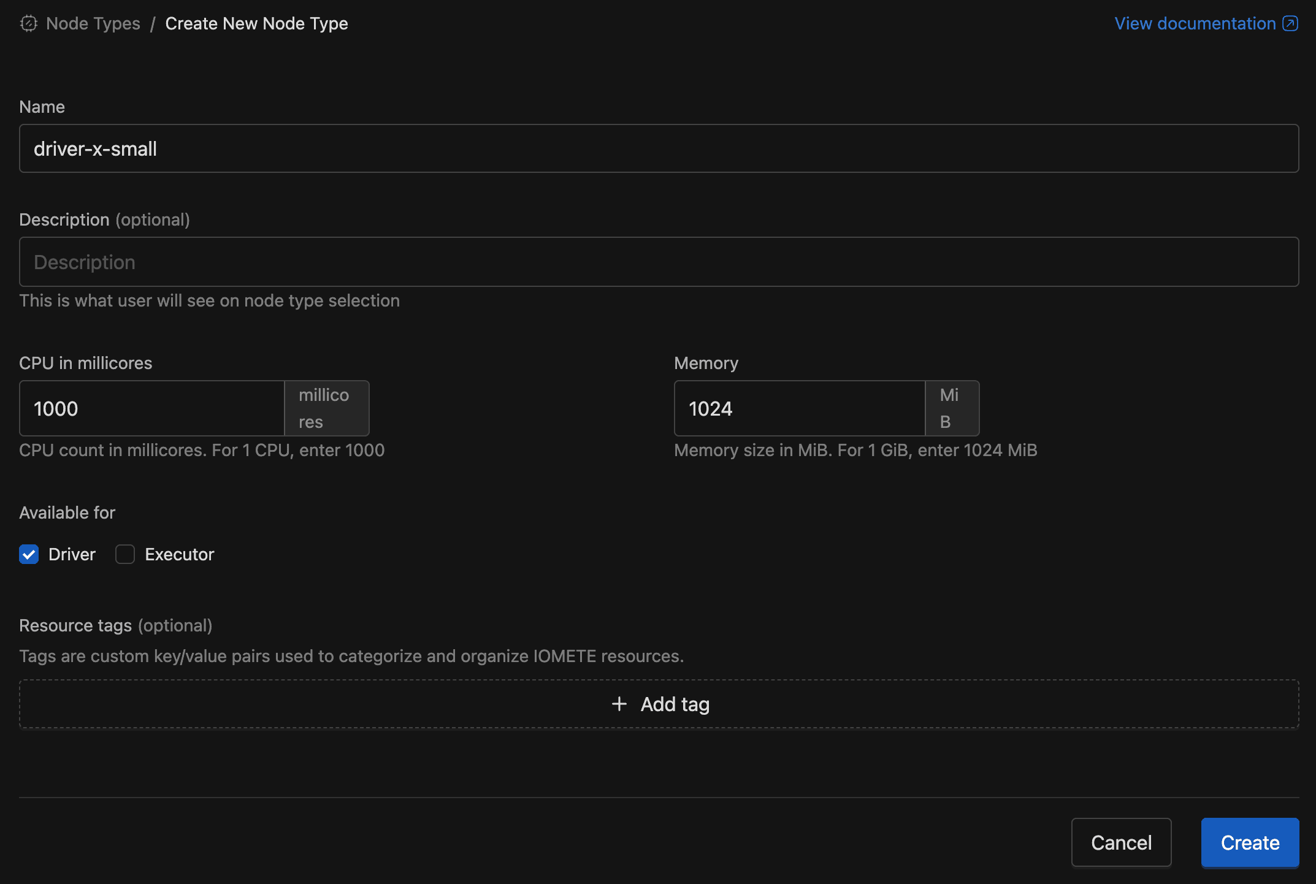Click the Executor label text

(179, 554)
